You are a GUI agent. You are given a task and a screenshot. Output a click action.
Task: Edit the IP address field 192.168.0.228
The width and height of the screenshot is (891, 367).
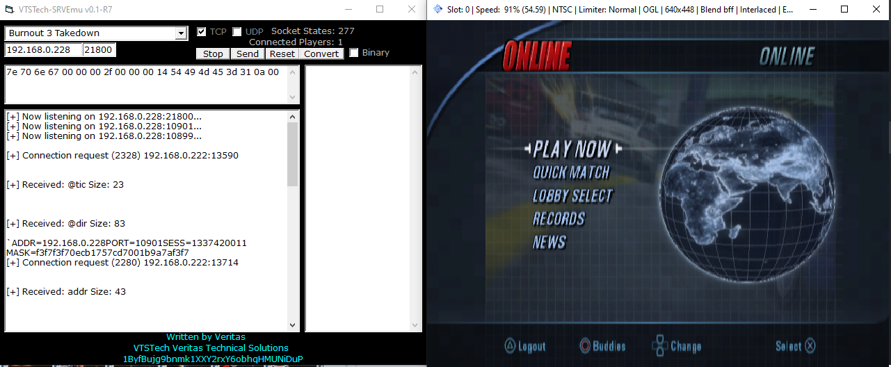pos(42,50)
